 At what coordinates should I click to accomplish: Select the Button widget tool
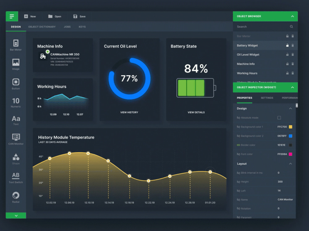(x=16, y=84)
